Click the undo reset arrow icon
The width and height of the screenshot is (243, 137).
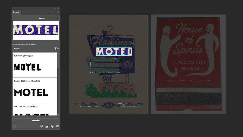pos(15,126)
